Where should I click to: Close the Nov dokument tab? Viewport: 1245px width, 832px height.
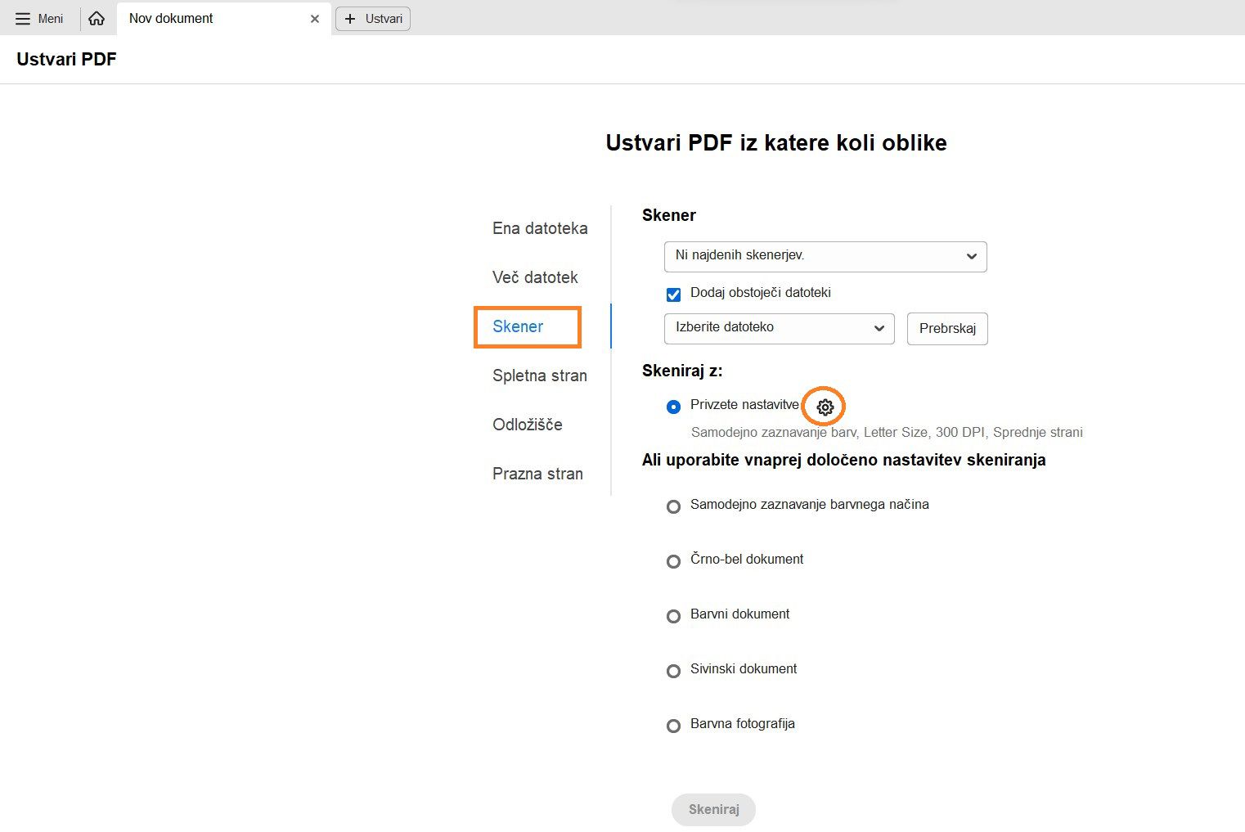click(x=315, y=18)
